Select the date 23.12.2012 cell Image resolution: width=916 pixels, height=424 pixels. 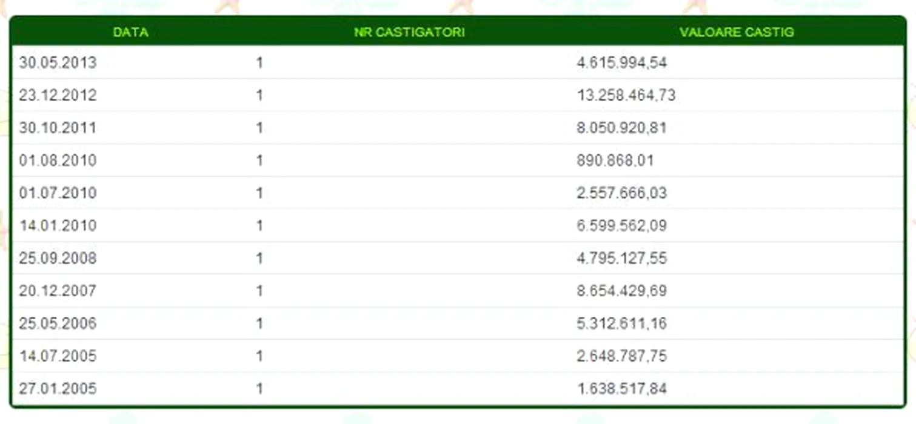[x=58, y=95]
